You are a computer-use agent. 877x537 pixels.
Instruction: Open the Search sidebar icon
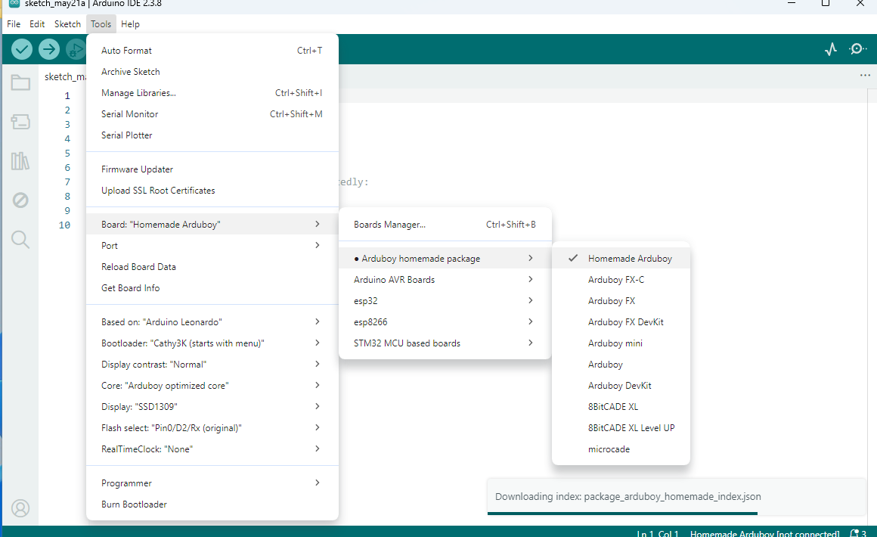(x=20, y=240)
